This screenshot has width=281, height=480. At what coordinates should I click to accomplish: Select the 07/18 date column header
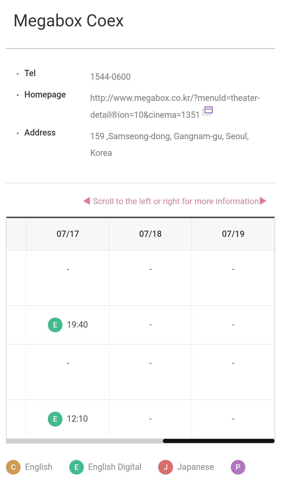coord(150,234)
